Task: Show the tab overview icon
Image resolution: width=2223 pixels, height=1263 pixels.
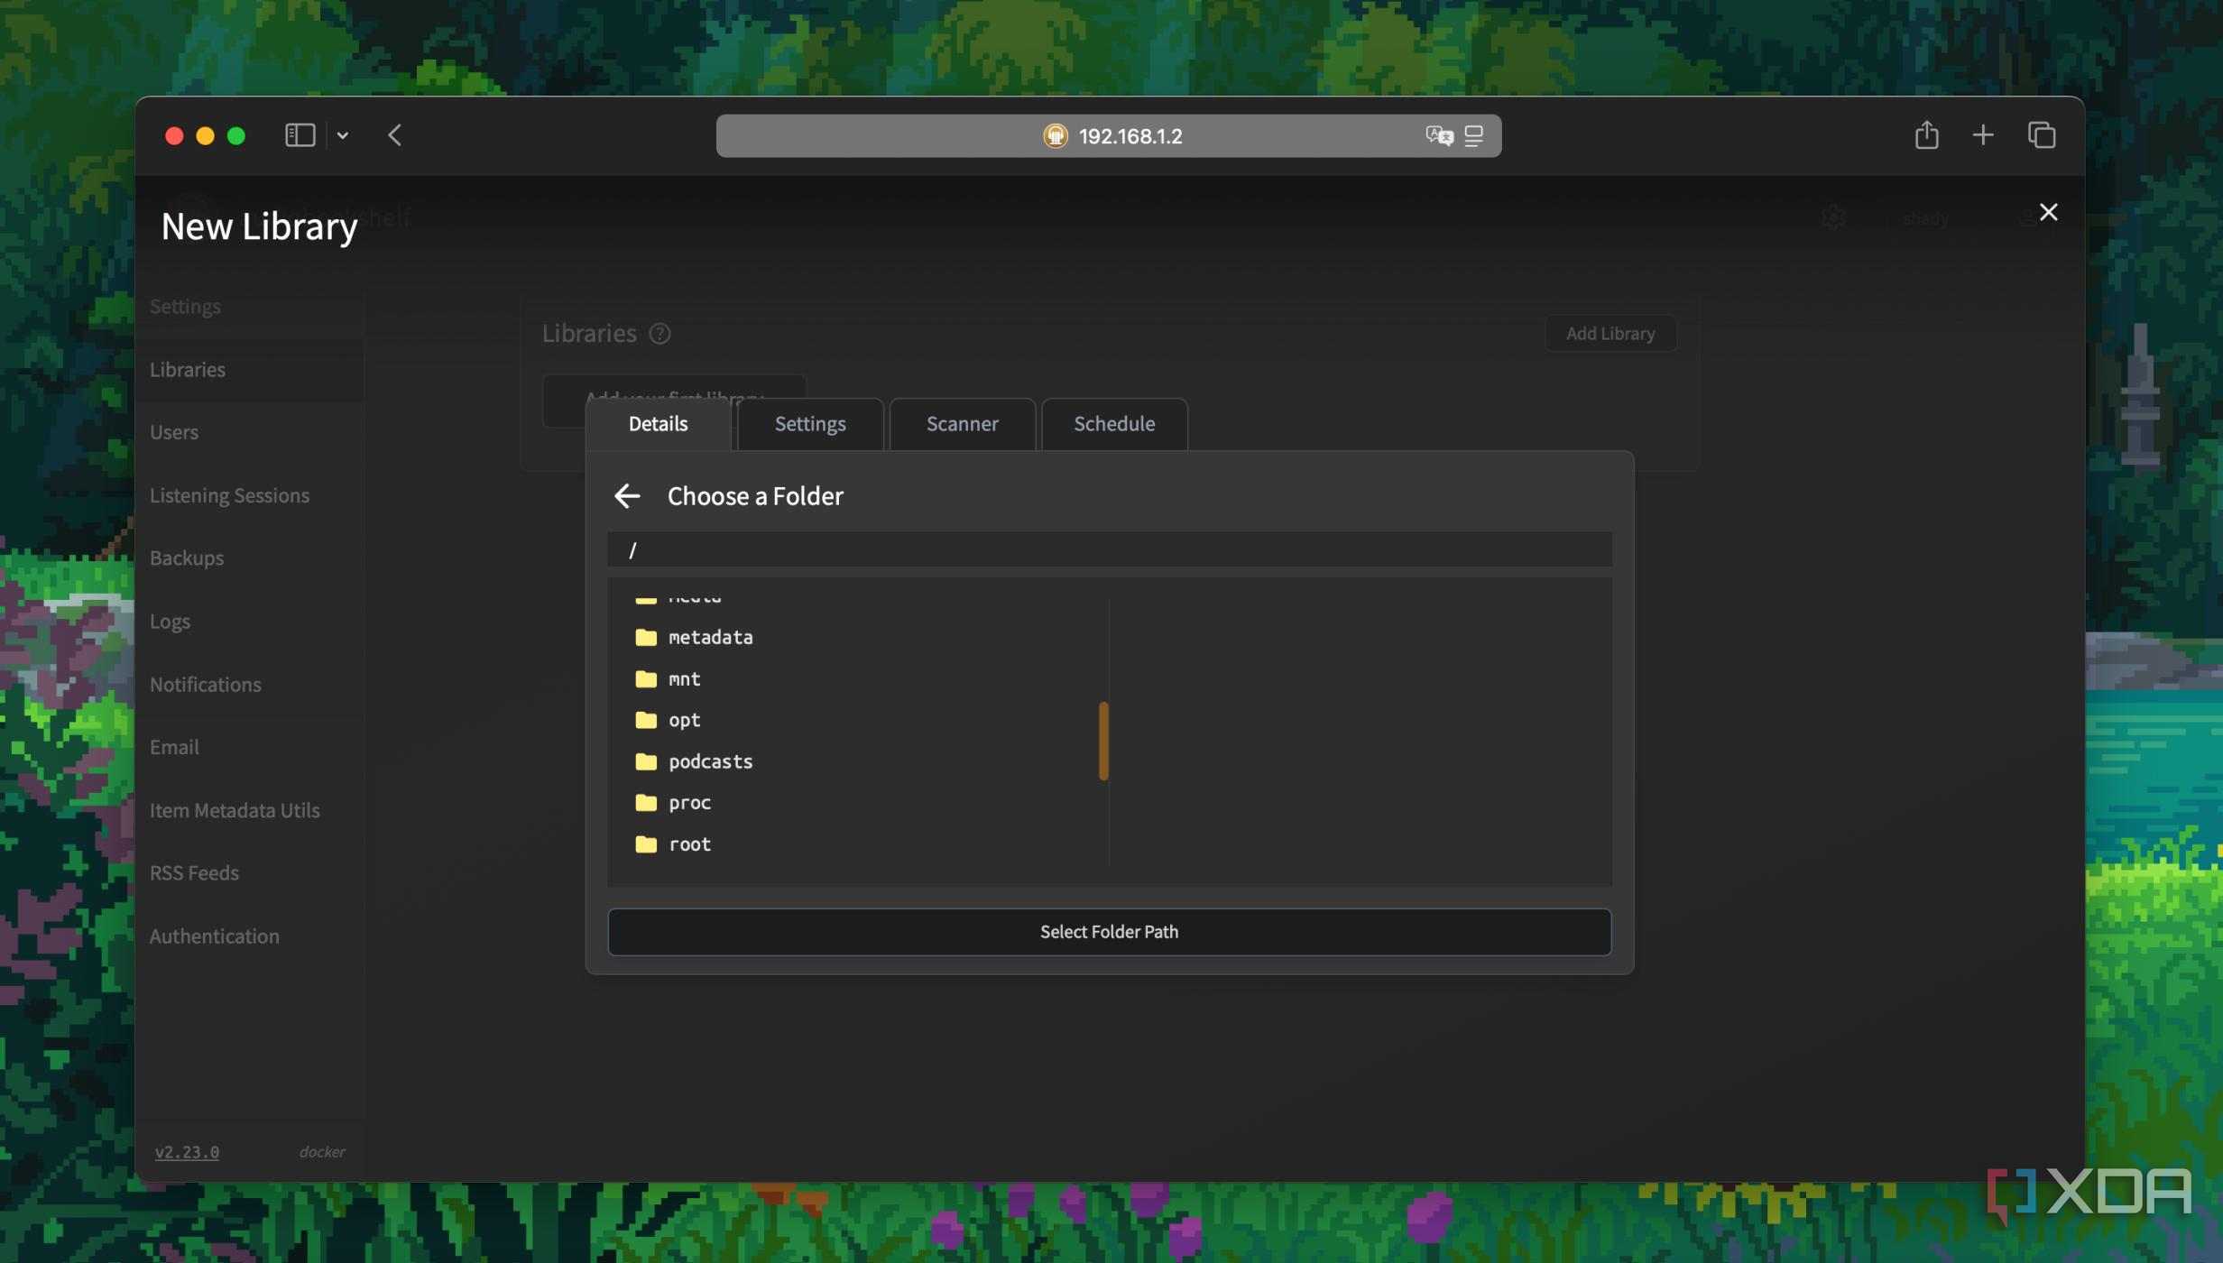Action: click(x=2041, y=135)
